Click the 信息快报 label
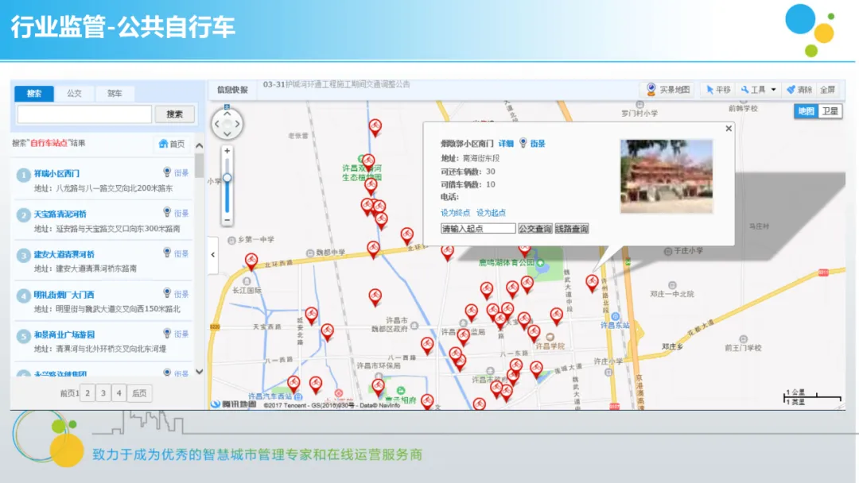The width and height of the screenshot is (859, 483). [232, 90]
